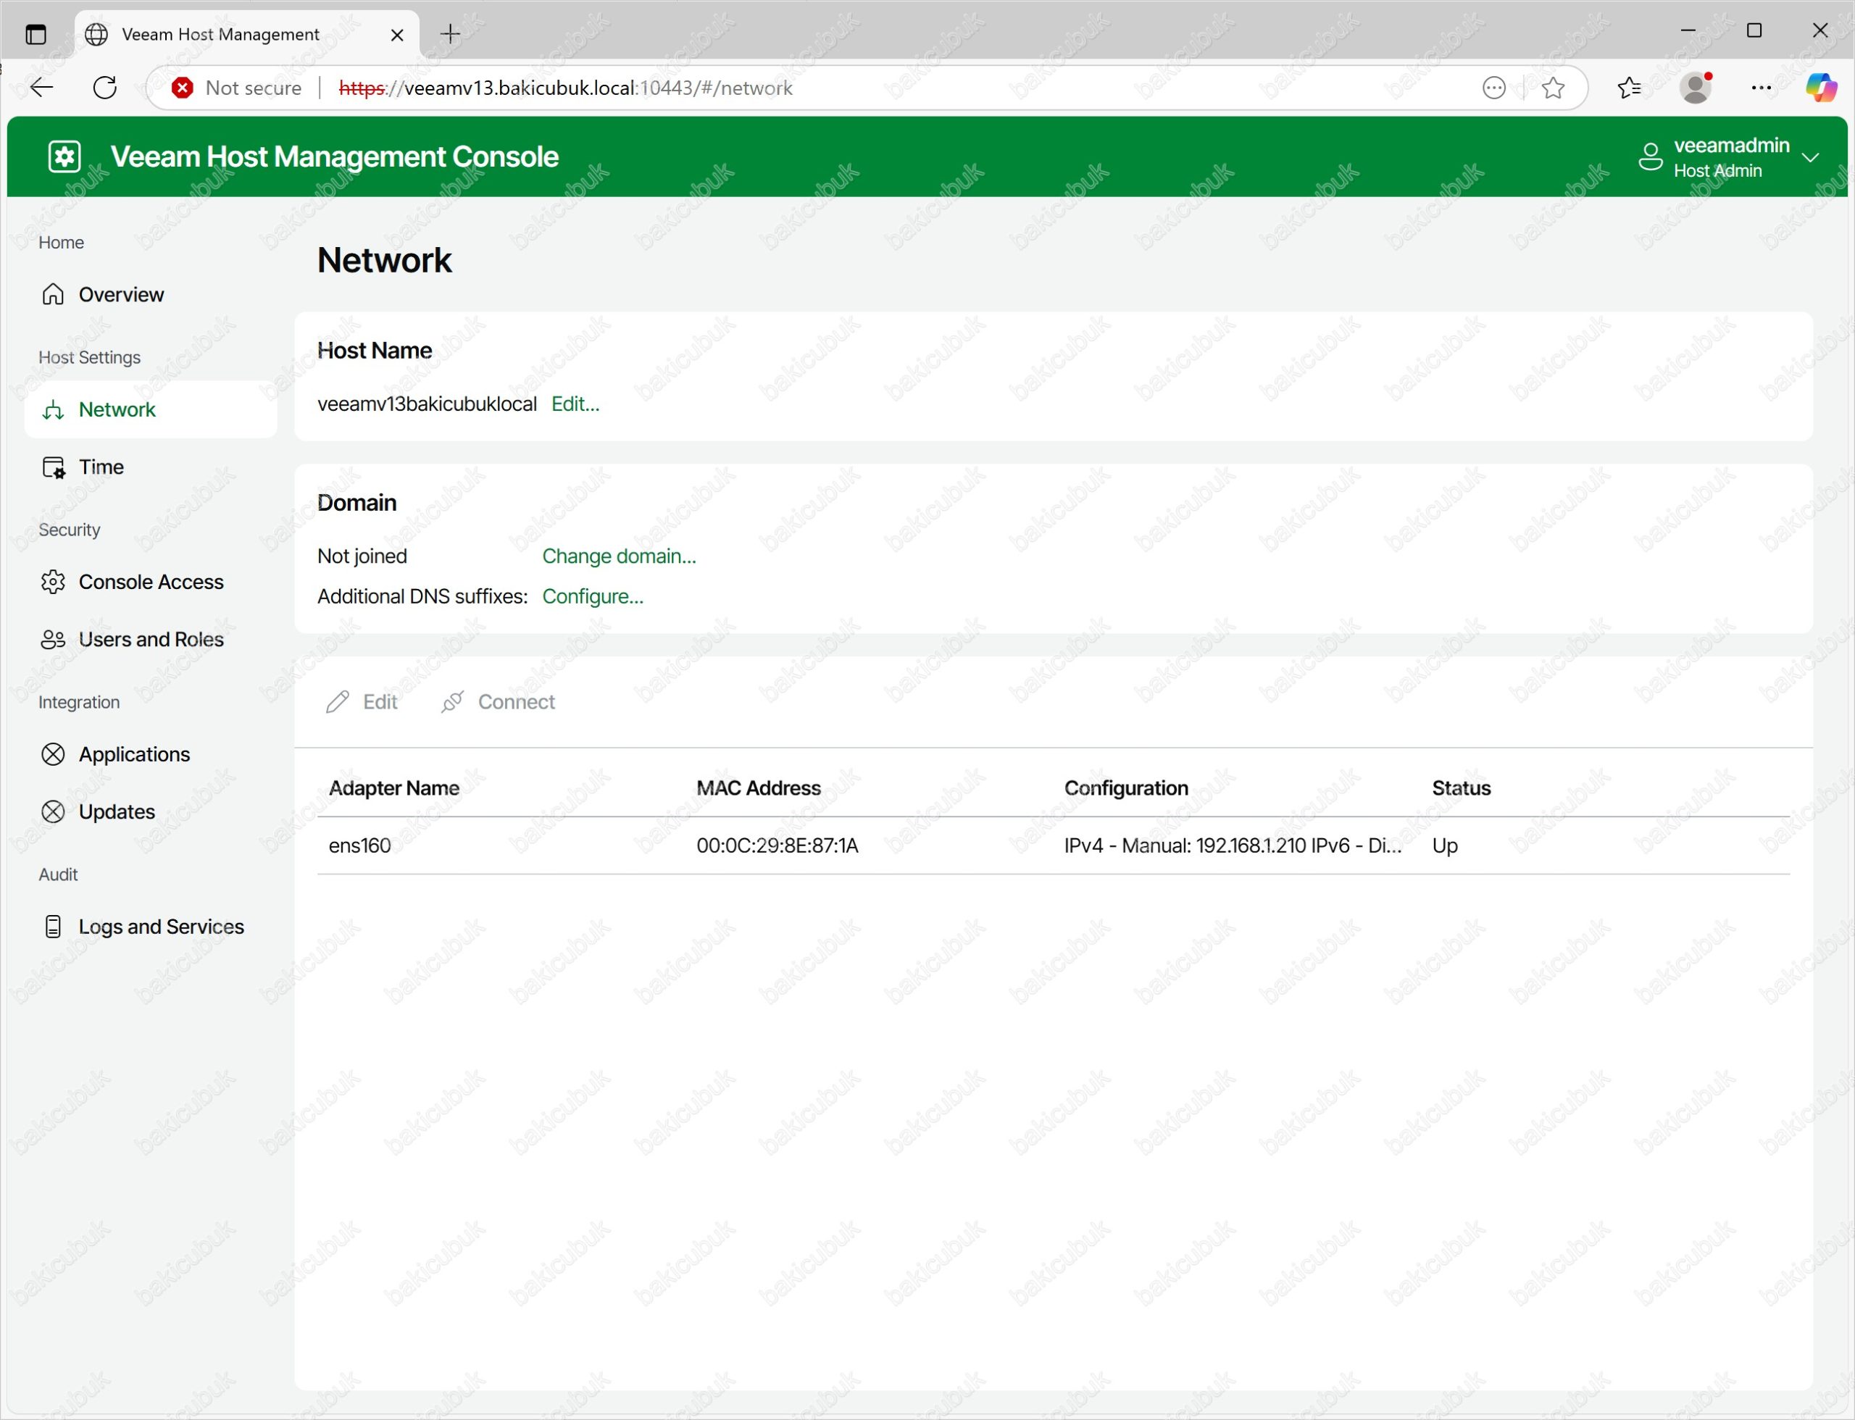Open the Time settings icon
This screenshot has width=1855, height=1420.
(54, 467)
